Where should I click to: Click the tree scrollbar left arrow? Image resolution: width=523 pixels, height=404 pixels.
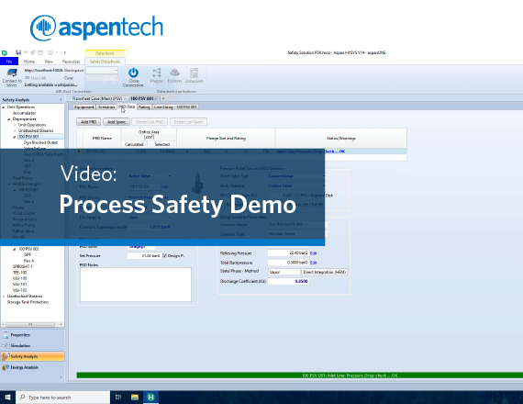(x=3, y=324)
